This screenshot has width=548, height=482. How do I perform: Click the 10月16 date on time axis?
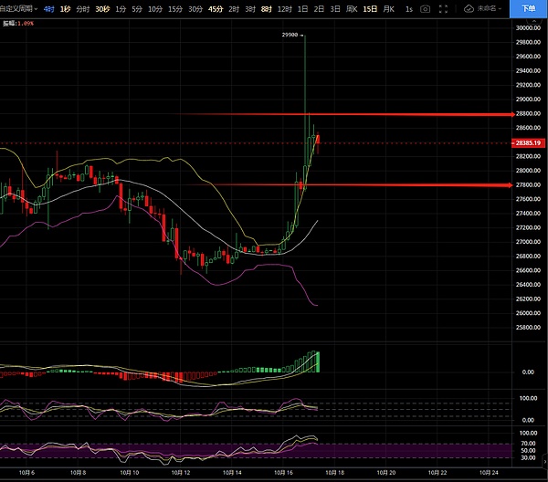click(282, 473)
